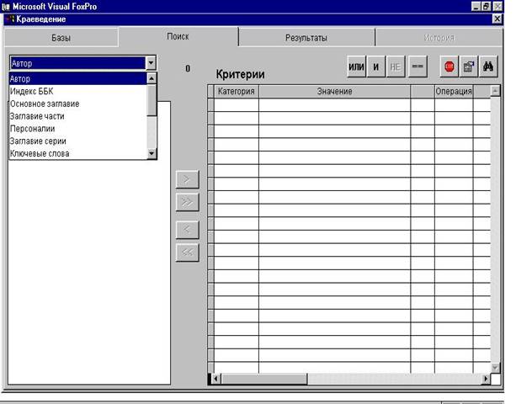Switch to the Базы tab

click(61, 38)
